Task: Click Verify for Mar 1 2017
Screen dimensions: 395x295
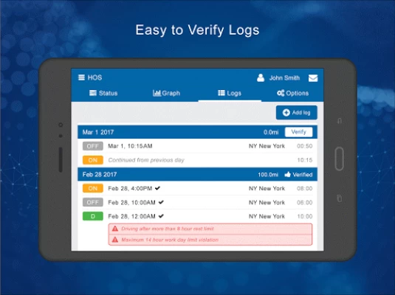Action: point(298,132)
